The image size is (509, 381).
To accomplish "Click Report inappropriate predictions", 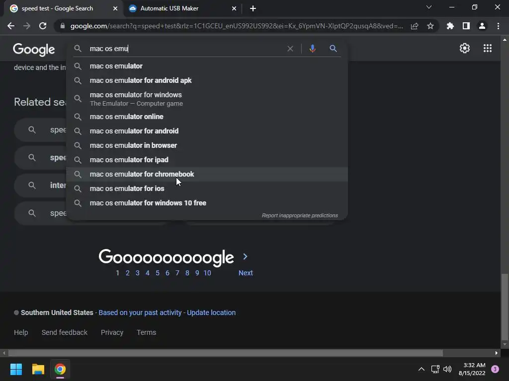I will [300, 215].
